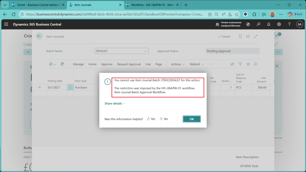This screenshot has width=306, height=172.
Task: Open the Business Central app launcher grid
Action: (x=6, y=24)
